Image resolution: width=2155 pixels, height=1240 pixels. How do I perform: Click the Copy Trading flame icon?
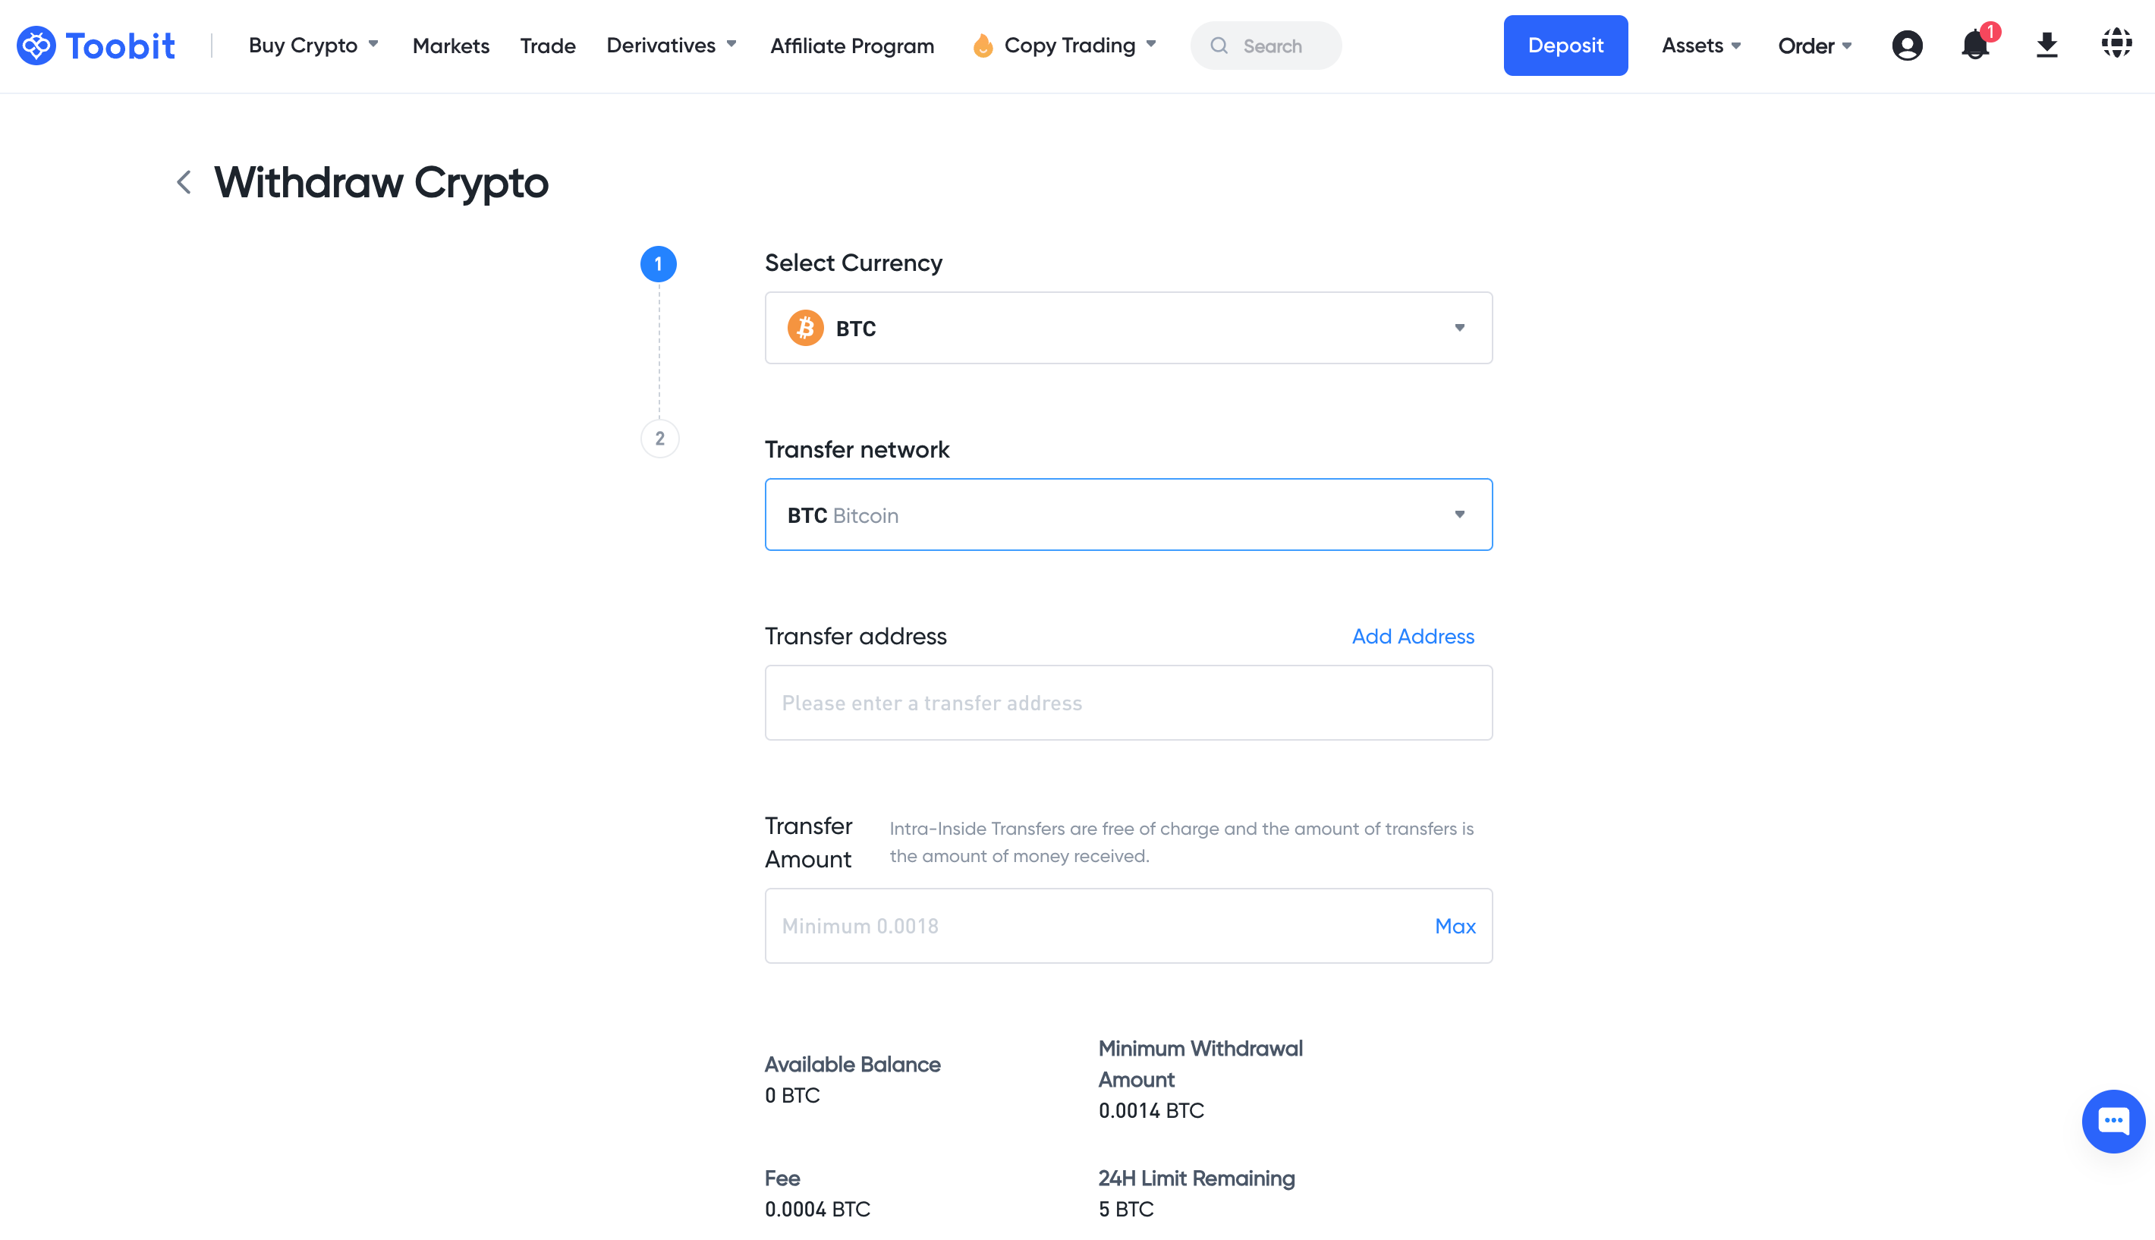[983, 46]
